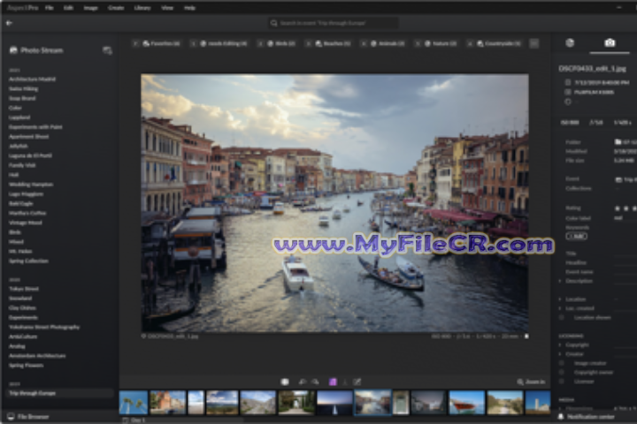The width and height of the screenshot is (637, 424).
Task: Open the Vintage Mood event
Action: click(x=25, y=223)
